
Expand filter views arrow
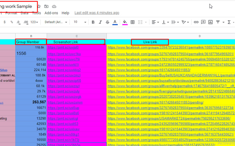[x=224, y=22]
